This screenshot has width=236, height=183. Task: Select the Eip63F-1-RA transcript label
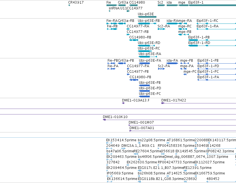tap(207, 26)
